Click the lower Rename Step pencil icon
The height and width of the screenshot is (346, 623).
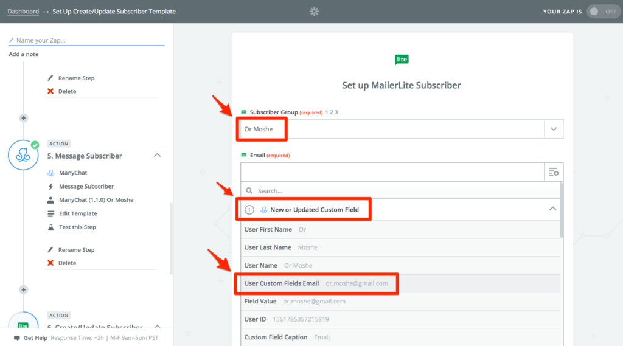tap(50, 250)
